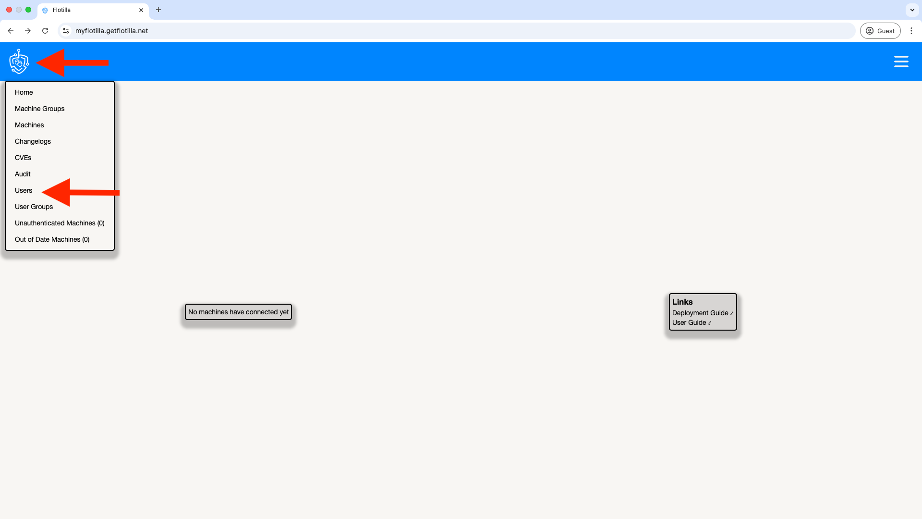Expand the Machine Groups section
The height and width of the screenshot is (519, 922).
pos(39,109)
